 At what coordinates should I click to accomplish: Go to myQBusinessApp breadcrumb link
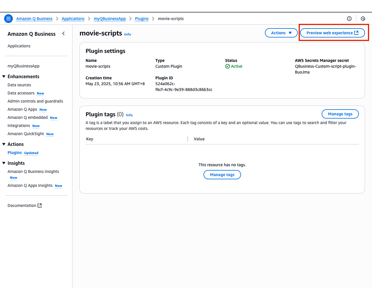click(110, 19)
